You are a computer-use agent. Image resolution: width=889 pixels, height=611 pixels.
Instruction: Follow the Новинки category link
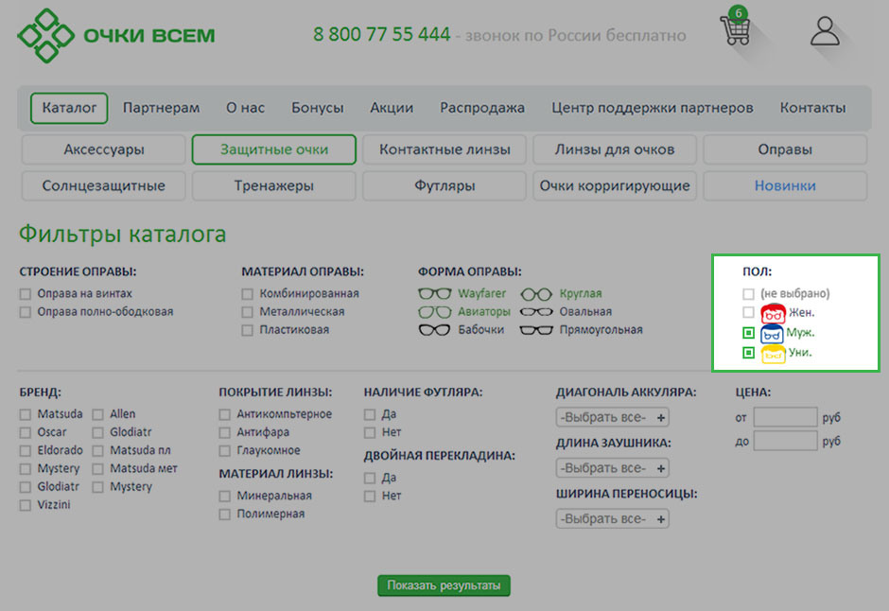[x=784, y=186]
